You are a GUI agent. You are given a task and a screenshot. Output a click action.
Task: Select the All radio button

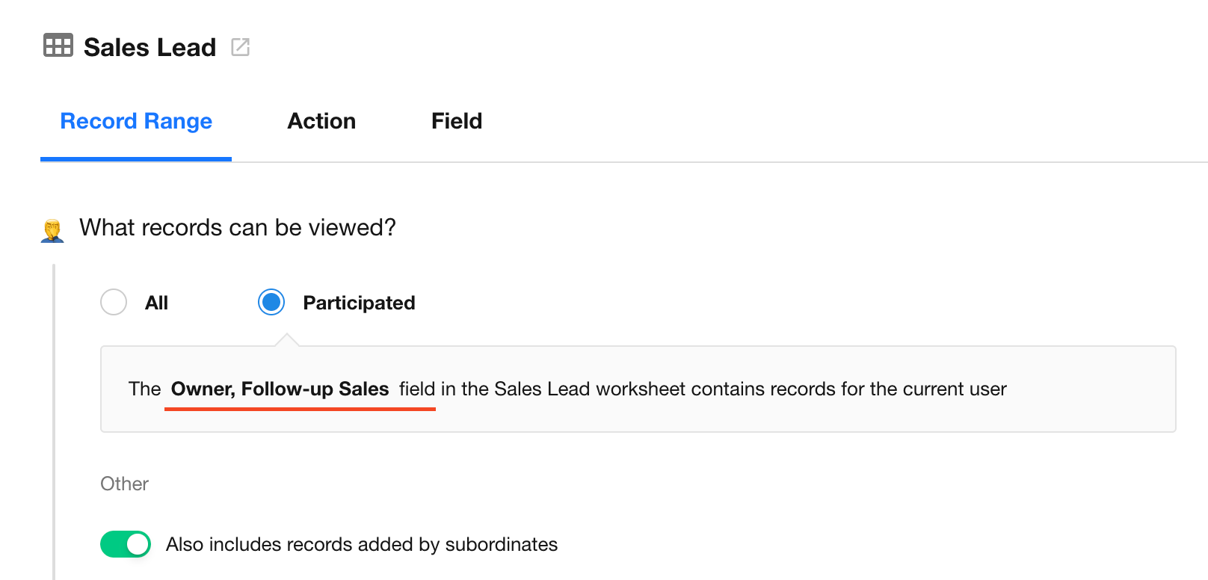114,302
